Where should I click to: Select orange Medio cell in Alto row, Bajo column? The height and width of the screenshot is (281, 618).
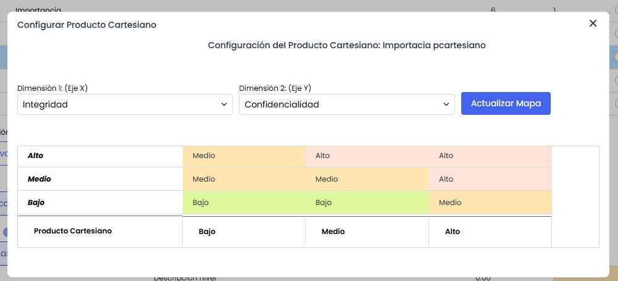[244, 156]
